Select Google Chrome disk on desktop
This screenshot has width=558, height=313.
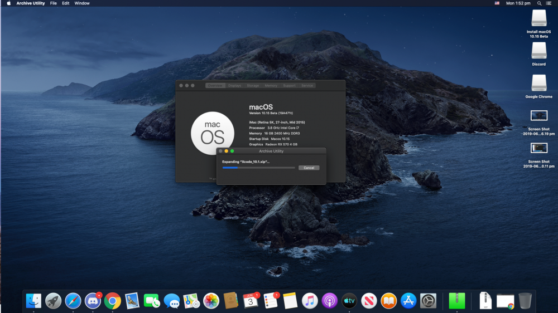pos(539,86)
